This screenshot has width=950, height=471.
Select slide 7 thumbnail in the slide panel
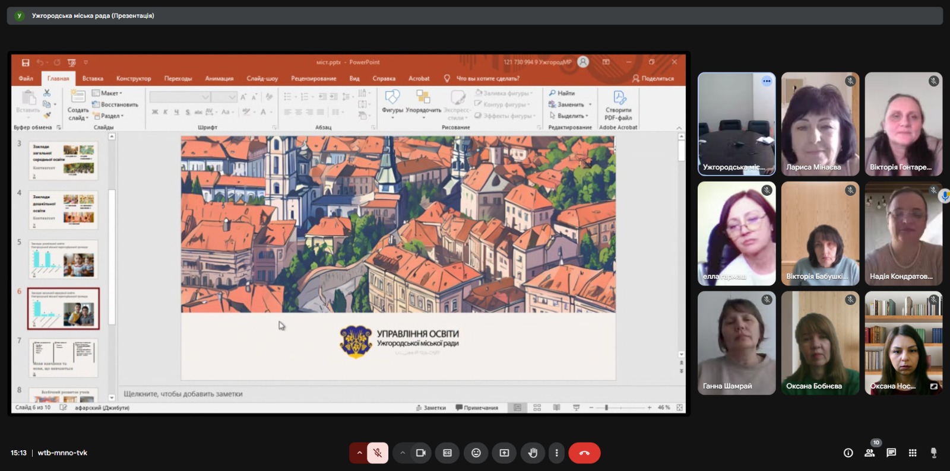click(64, 358)
